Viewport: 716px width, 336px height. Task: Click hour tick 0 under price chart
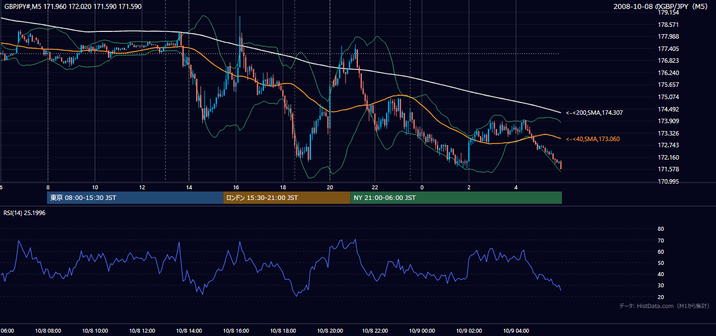click(422, 187)
